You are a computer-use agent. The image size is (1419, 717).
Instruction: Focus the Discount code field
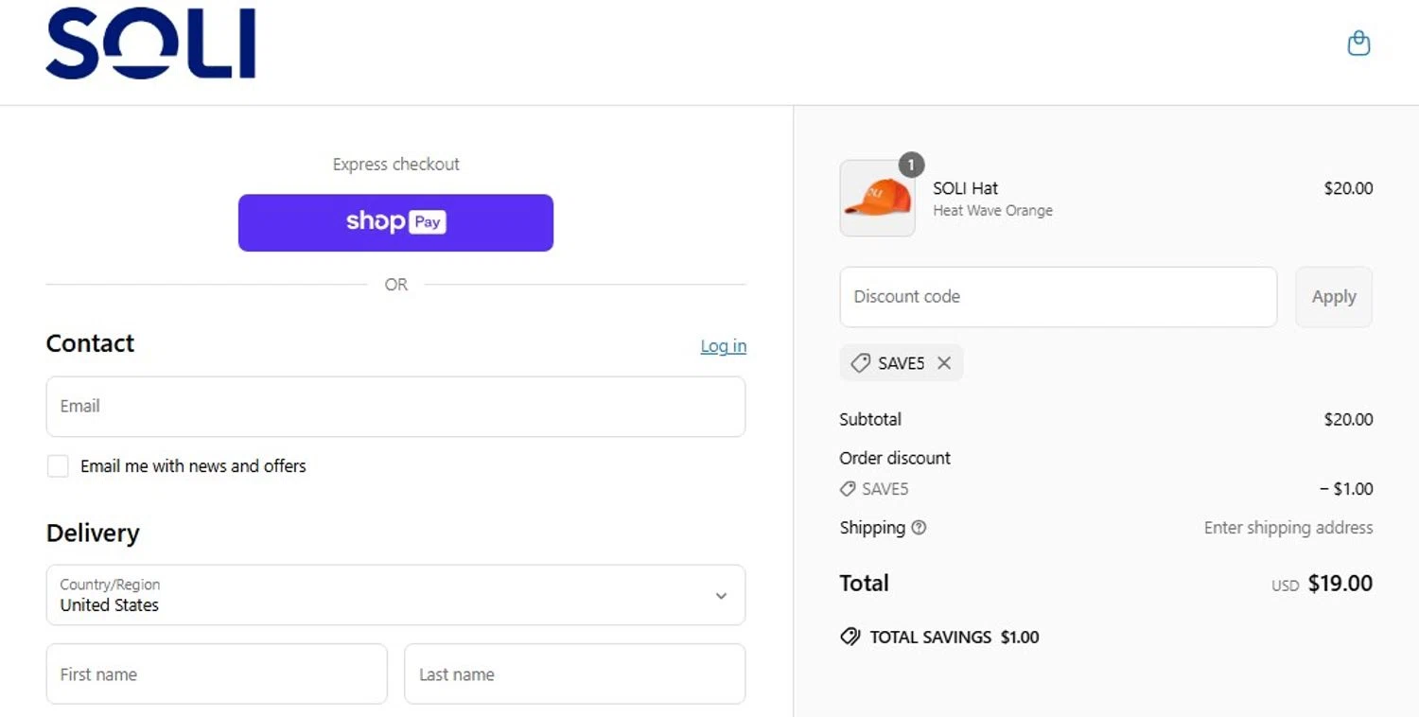[x=1058, y=297]
